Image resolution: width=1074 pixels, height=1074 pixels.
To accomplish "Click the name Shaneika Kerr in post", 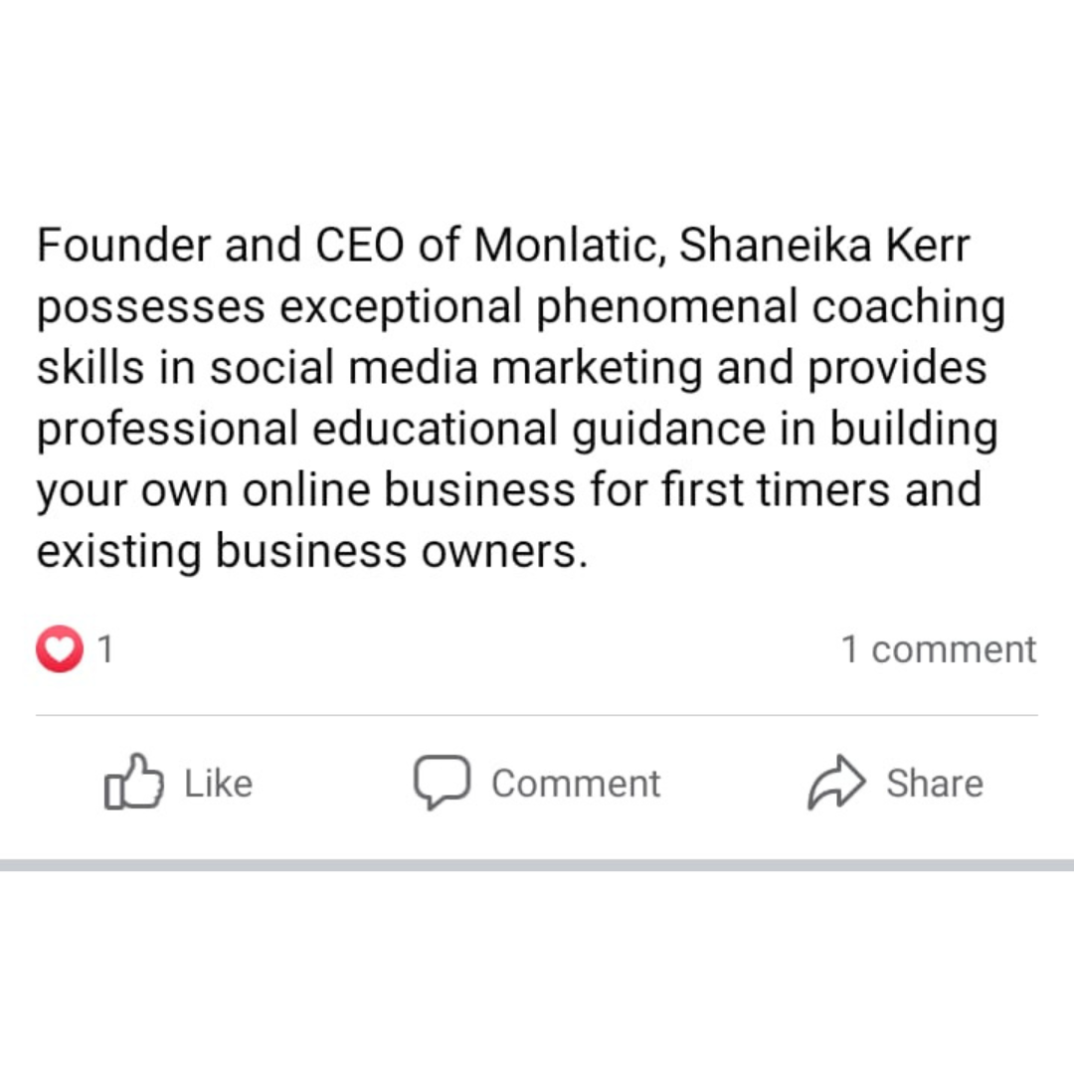I will (823, 246).
